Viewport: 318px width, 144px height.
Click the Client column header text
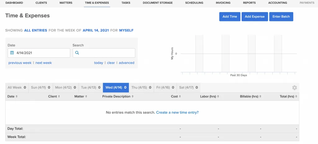pos(52,97)
